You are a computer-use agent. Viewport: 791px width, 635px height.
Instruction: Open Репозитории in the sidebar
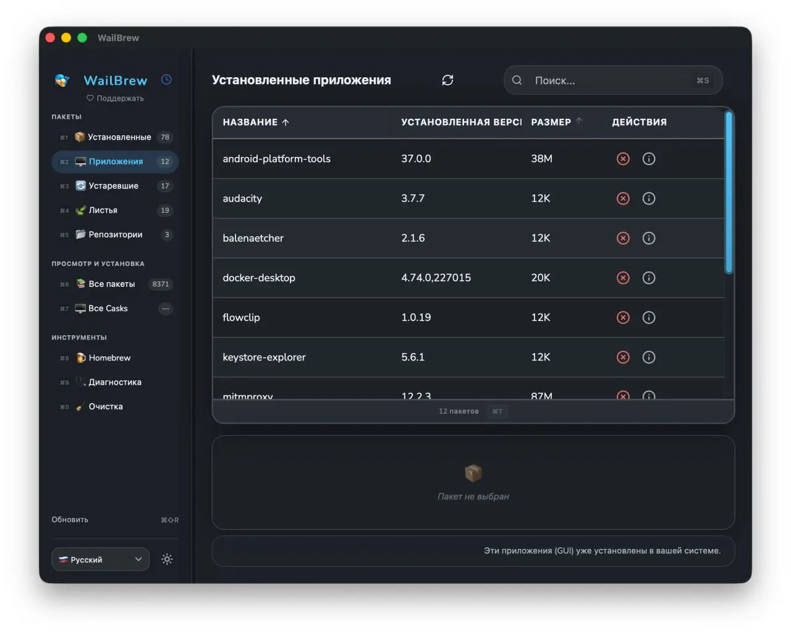[115, 234]
